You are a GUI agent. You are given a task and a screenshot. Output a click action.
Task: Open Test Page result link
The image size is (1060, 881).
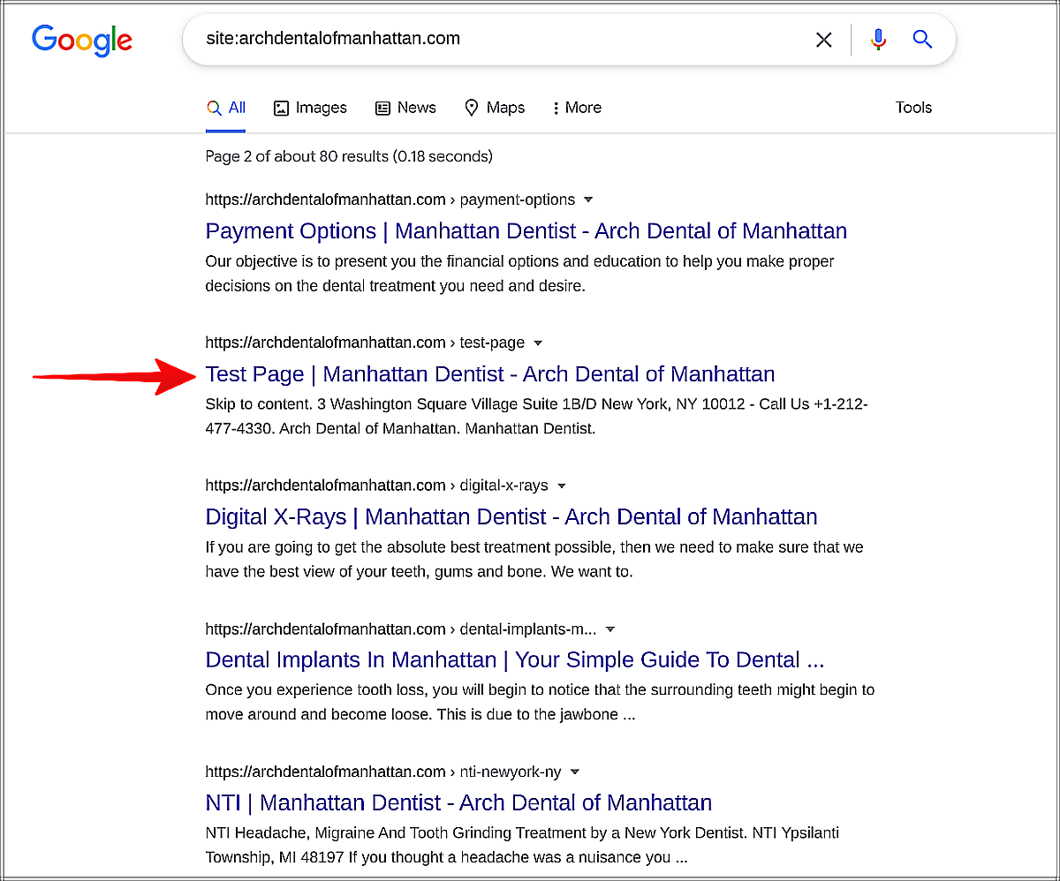pyautogui.click(x=490, y=374)
